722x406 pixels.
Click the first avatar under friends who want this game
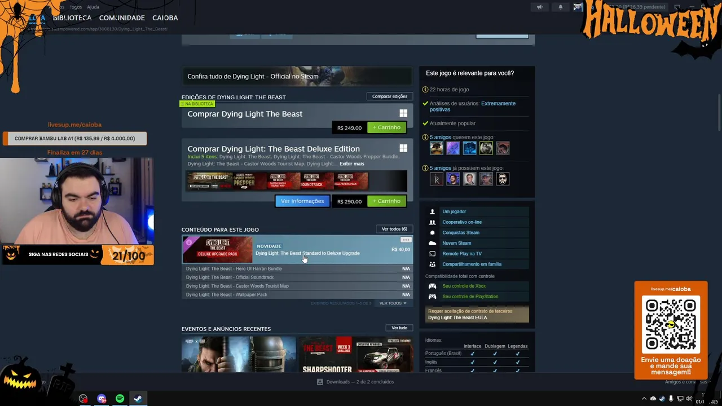(x=437, y=148)
